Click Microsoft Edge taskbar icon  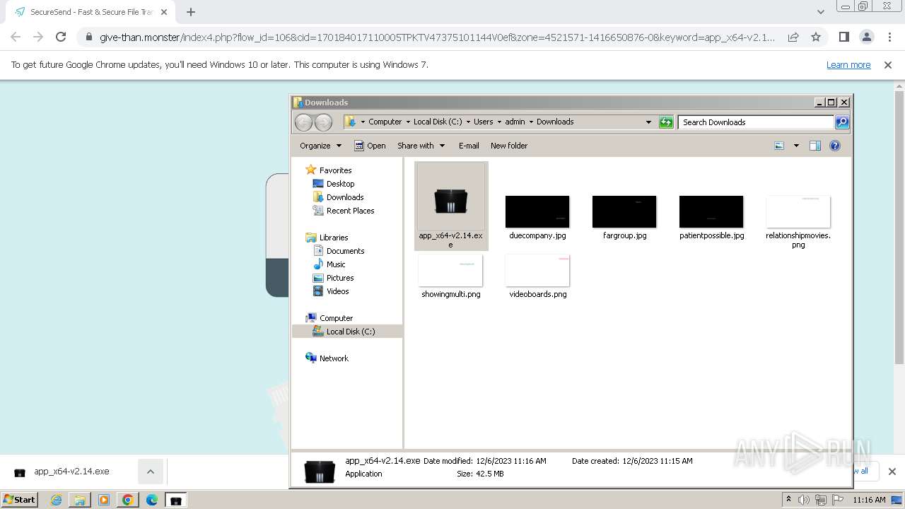152,500
